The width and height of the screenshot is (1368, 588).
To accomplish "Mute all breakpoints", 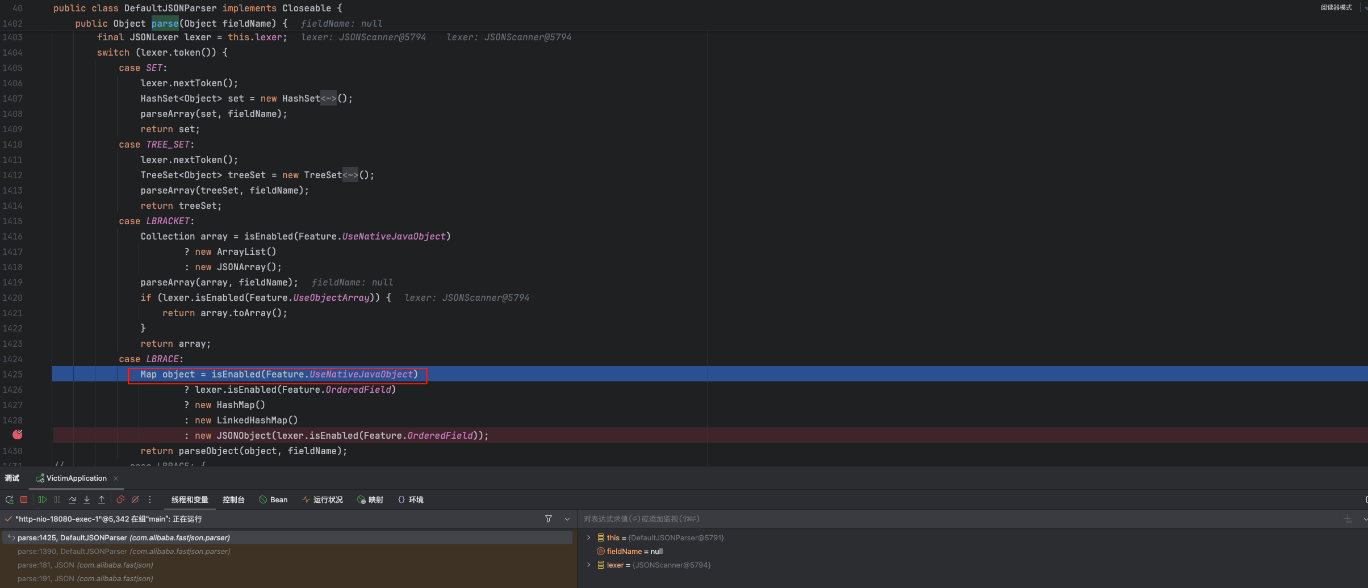I will click(135, 500).
